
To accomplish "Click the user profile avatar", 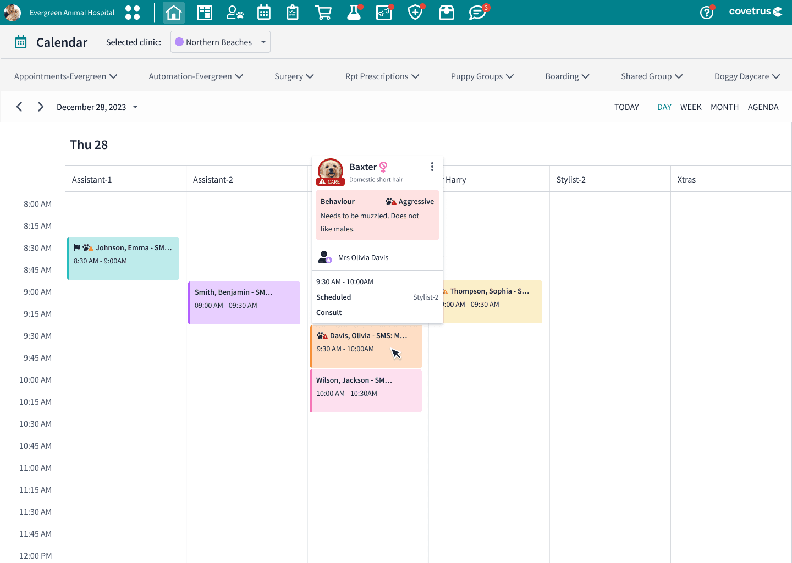I will coord(12,13).
